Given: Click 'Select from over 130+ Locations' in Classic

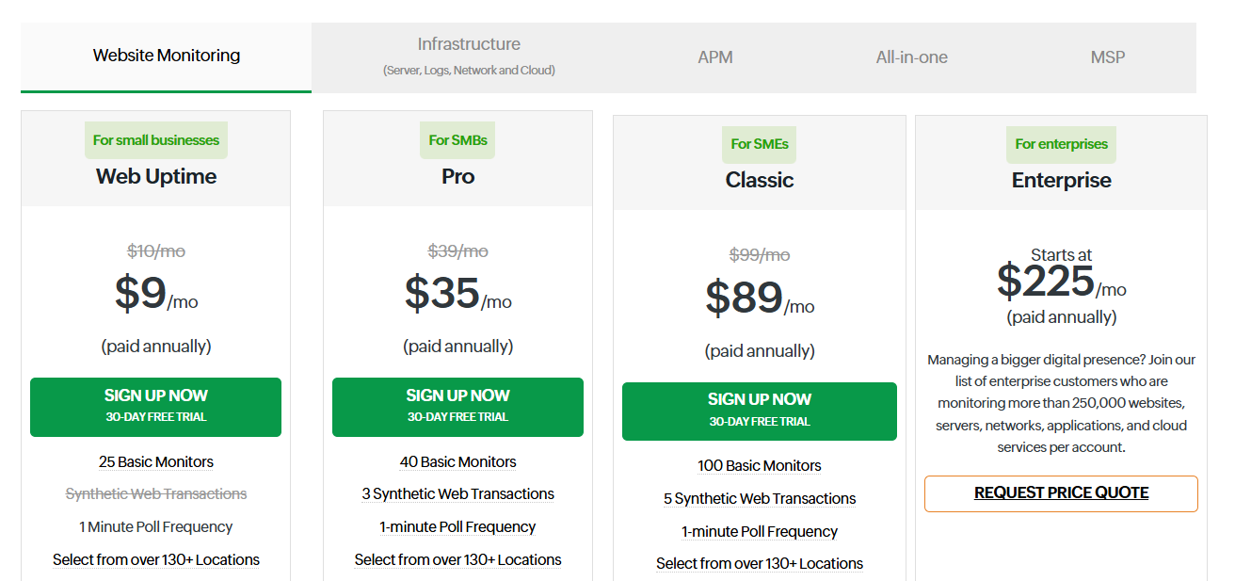Looking at the screenshot, I should [760, 564].
